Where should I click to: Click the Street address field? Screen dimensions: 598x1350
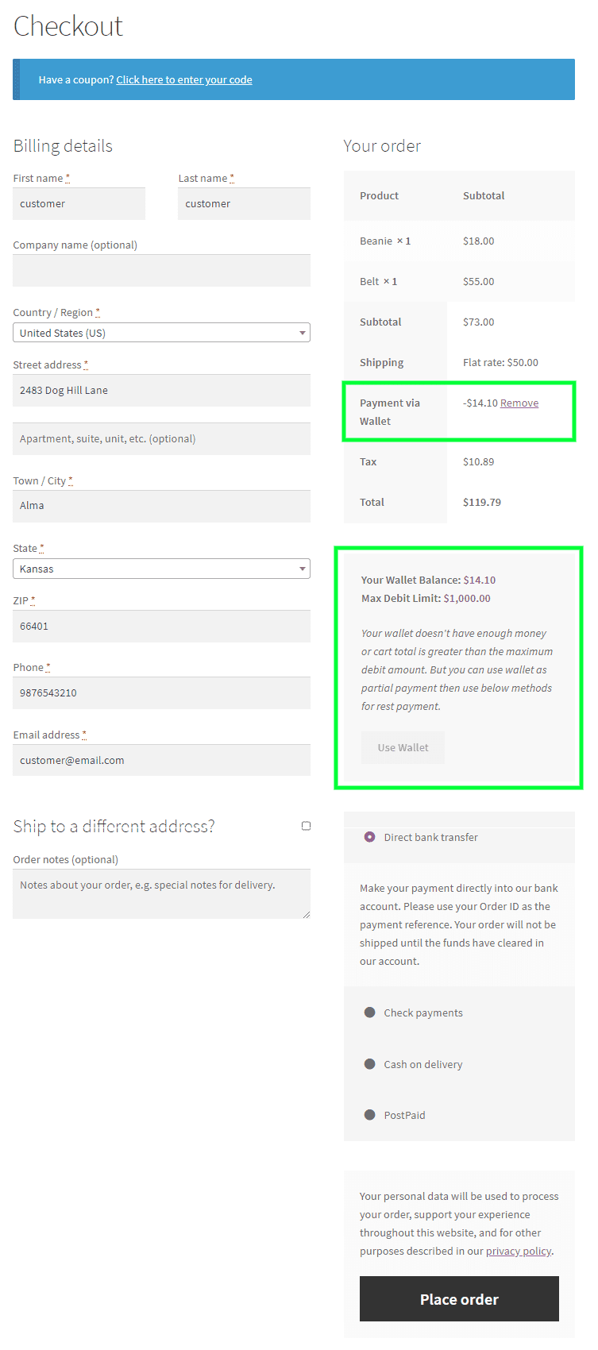(161, 390)
